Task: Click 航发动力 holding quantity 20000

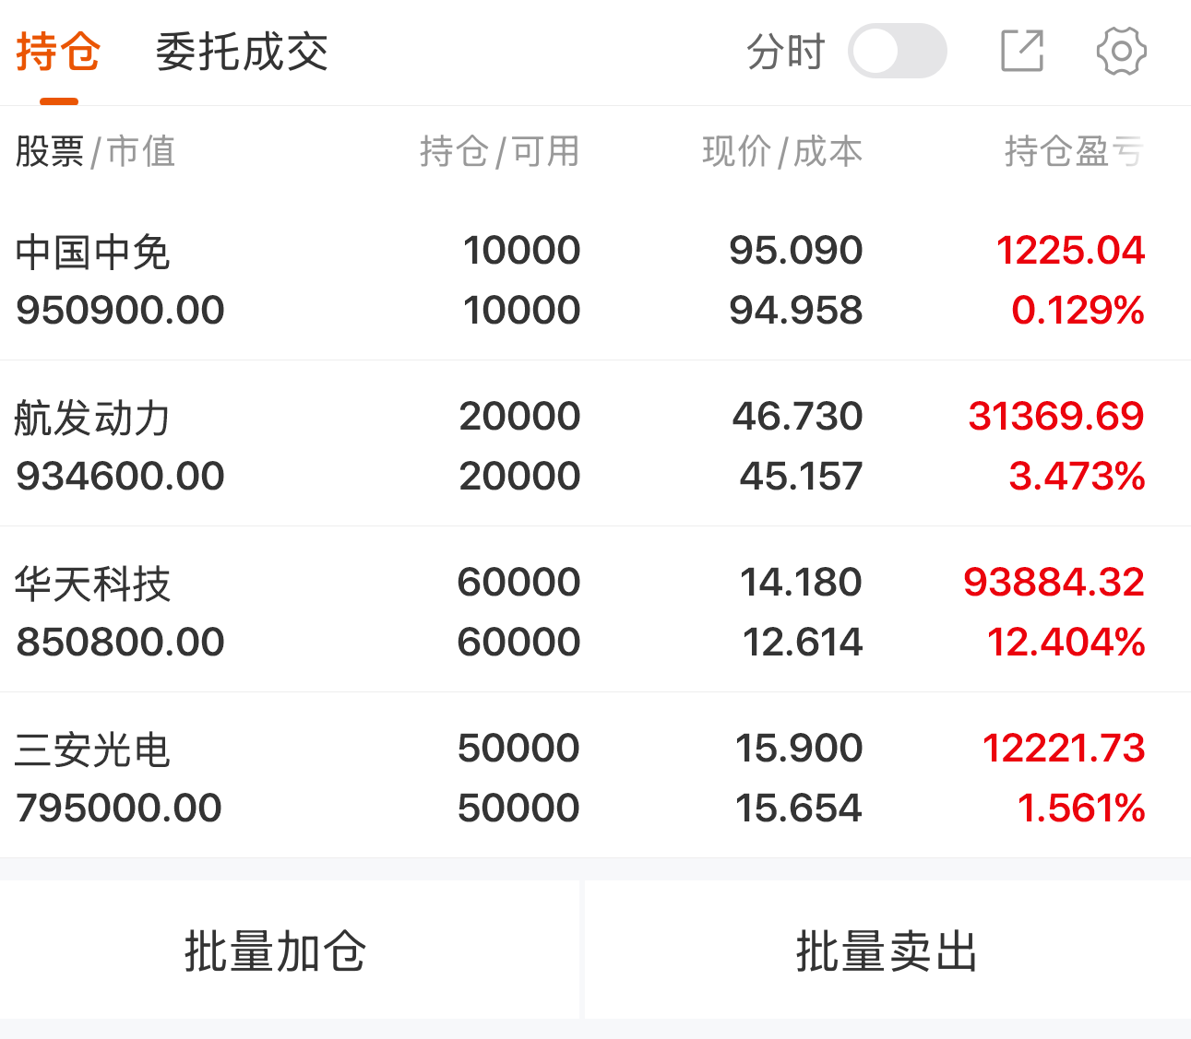Action: coord(519,416)
